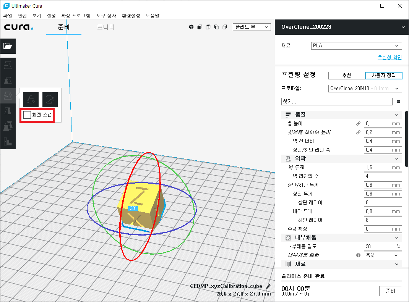Open the 환경설정 menu
The height and width of the screenshot is (302, 409).
tap(131, 16)
